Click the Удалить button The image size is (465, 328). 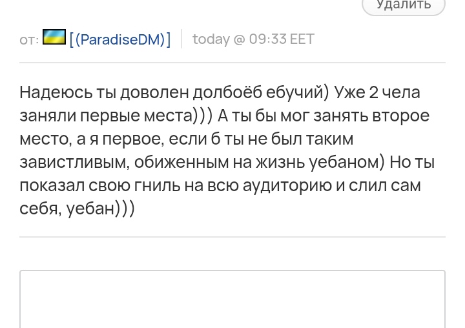point(403,6)
